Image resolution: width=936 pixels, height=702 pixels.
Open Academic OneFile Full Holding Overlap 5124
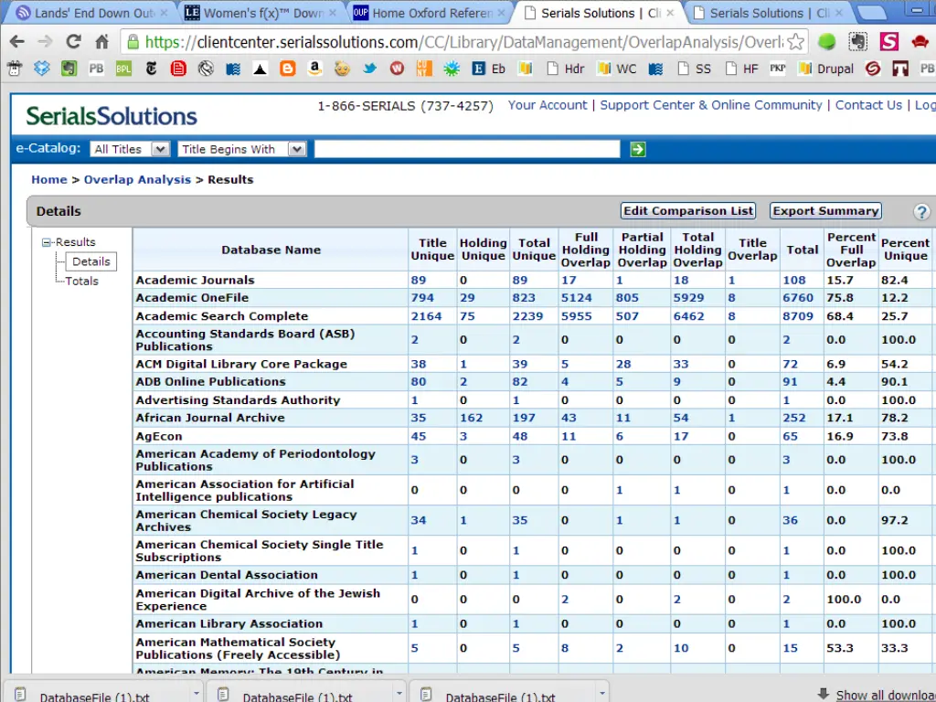pos(576,298)
